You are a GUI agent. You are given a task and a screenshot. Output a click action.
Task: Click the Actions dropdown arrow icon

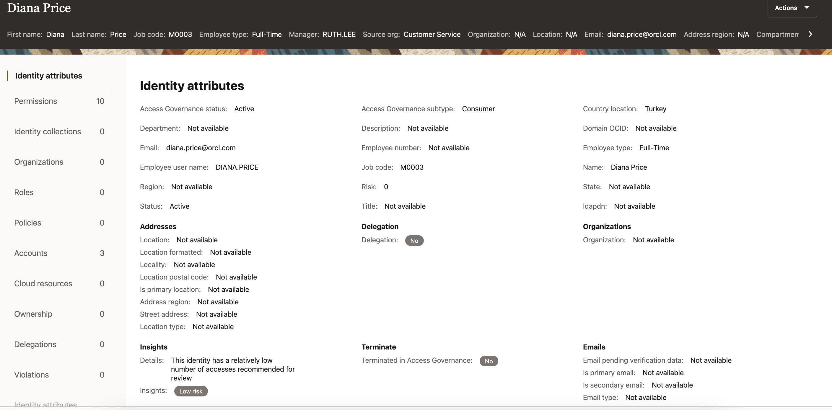pyautogui.click(x=807, y=7)
